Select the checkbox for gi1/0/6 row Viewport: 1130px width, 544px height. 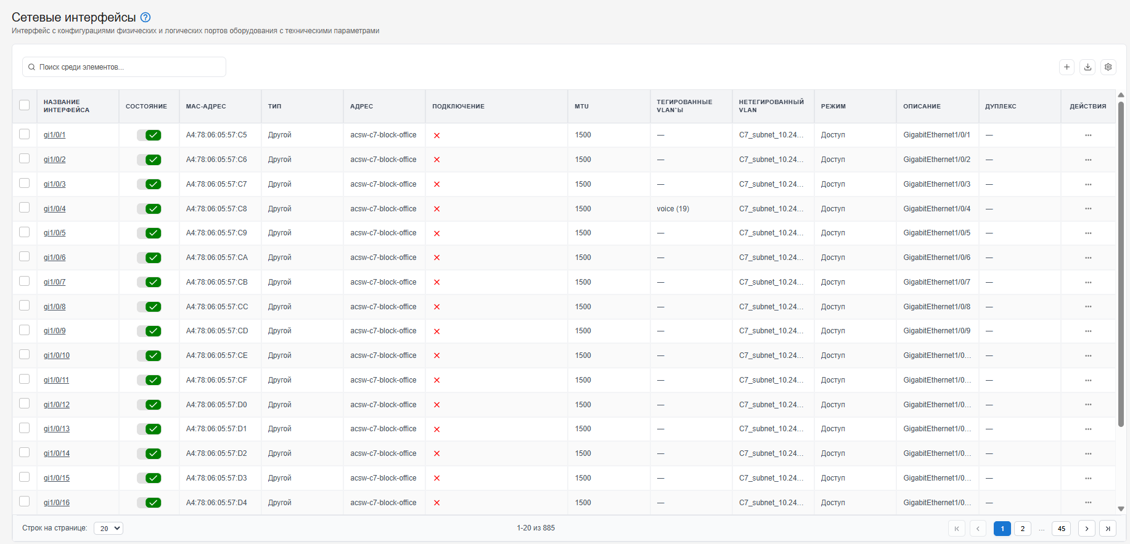pos(24,256)
